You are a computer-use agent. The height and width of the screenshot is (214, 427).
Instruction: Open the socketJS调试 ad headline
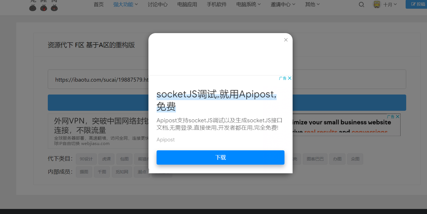(x=216, y=100)
